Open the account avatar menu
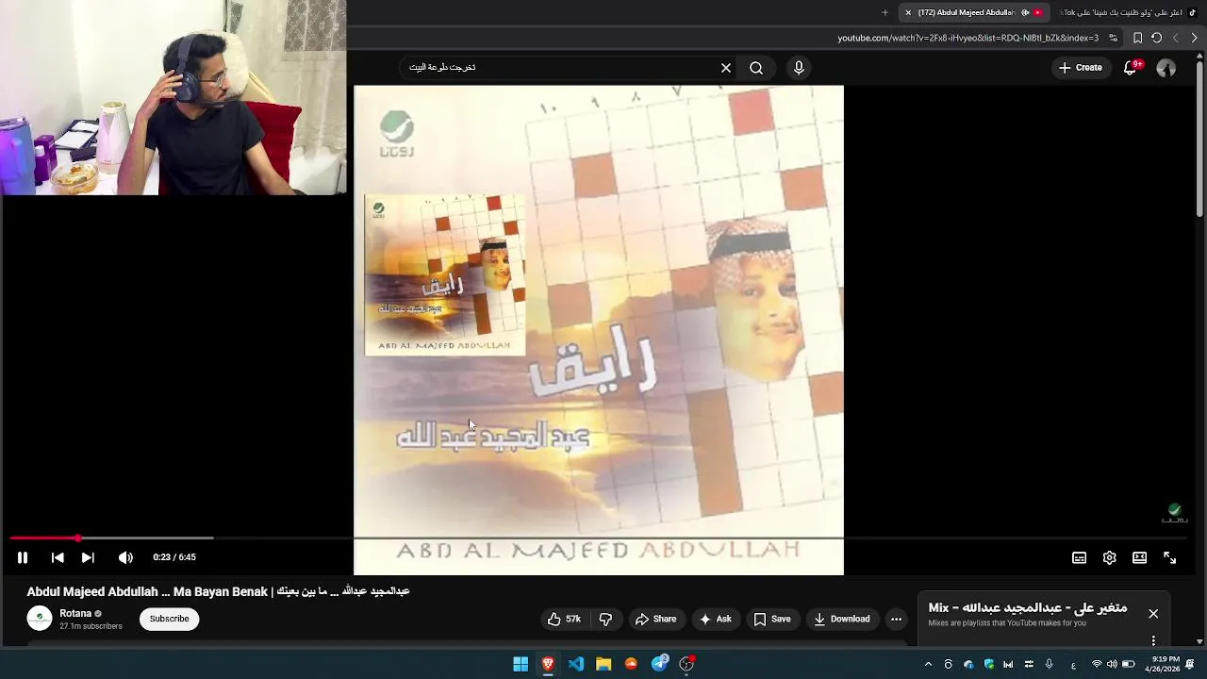Screen dimensions: 1207x679 1166,68
